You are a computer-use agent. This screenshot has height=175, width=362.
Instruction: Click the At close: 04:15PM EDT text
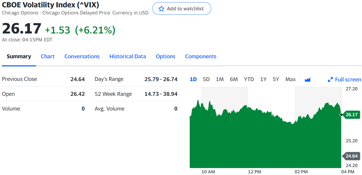tap(27, 40)
